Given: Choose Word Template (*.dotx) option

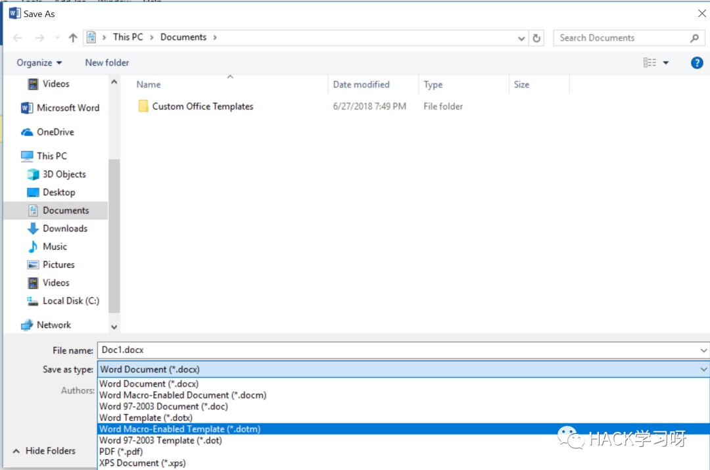Looking at the screenshot, I should [146, 417].
